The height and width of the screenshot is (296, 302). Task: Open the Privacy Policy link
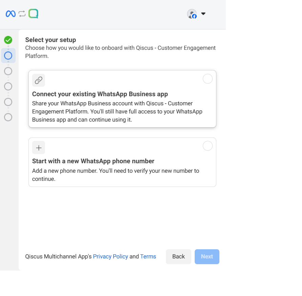[110, 256]
